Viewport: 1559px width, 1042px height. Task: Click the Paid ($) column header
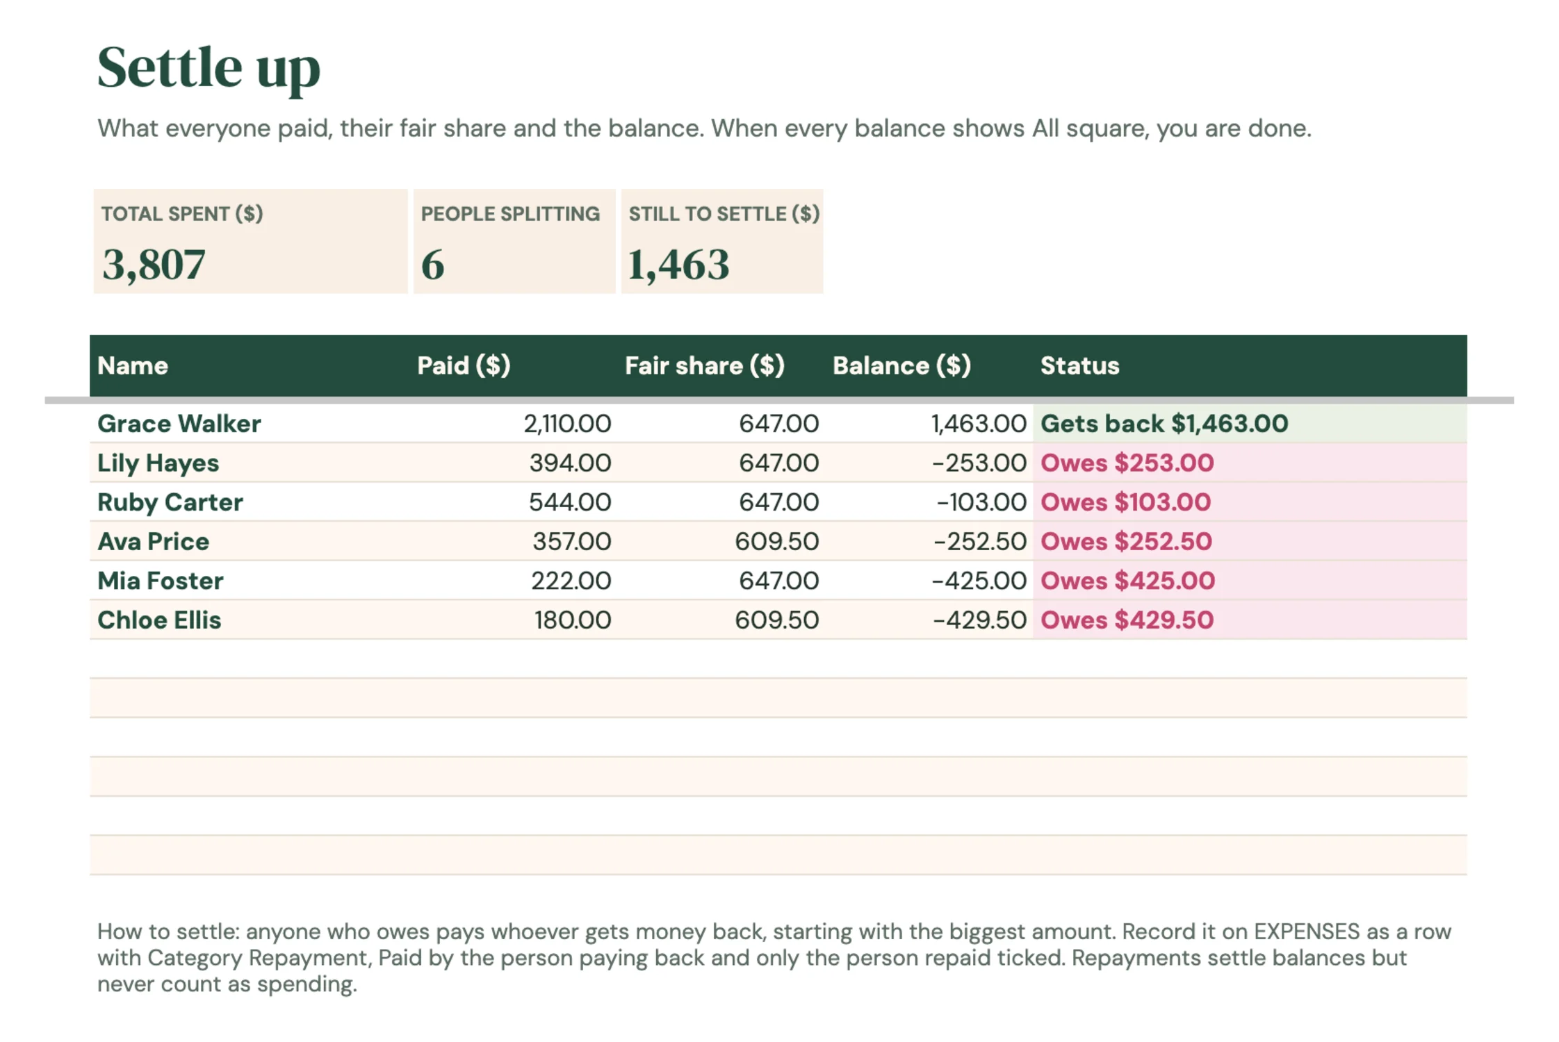pyautogui.click(x=464, y=365)
